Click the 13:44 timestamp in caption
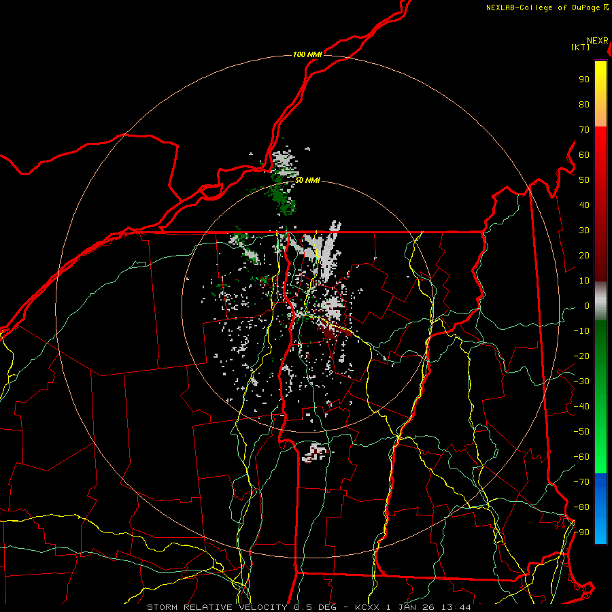Screen dimensions: 612x612 coord(456,607)
